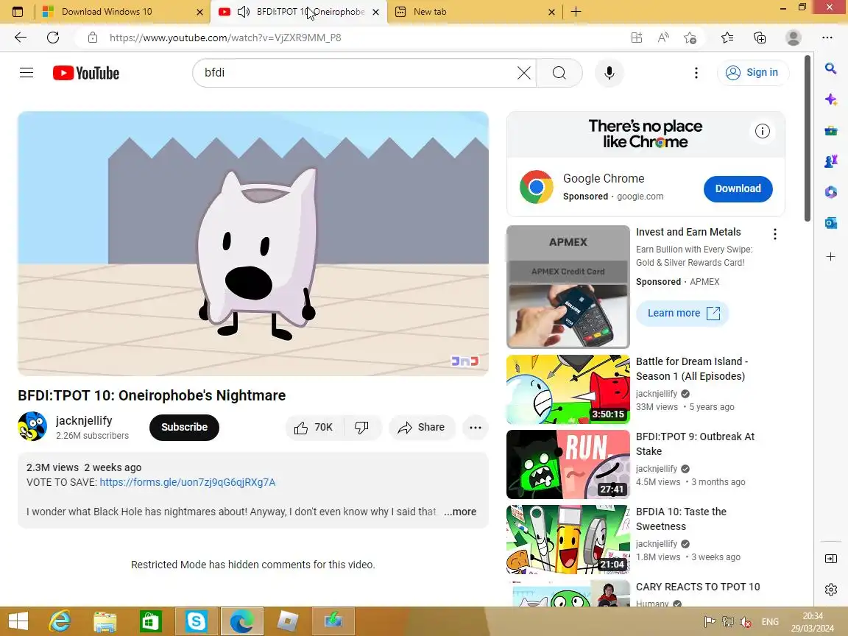Open sidebar settings gear

[830, 590]
